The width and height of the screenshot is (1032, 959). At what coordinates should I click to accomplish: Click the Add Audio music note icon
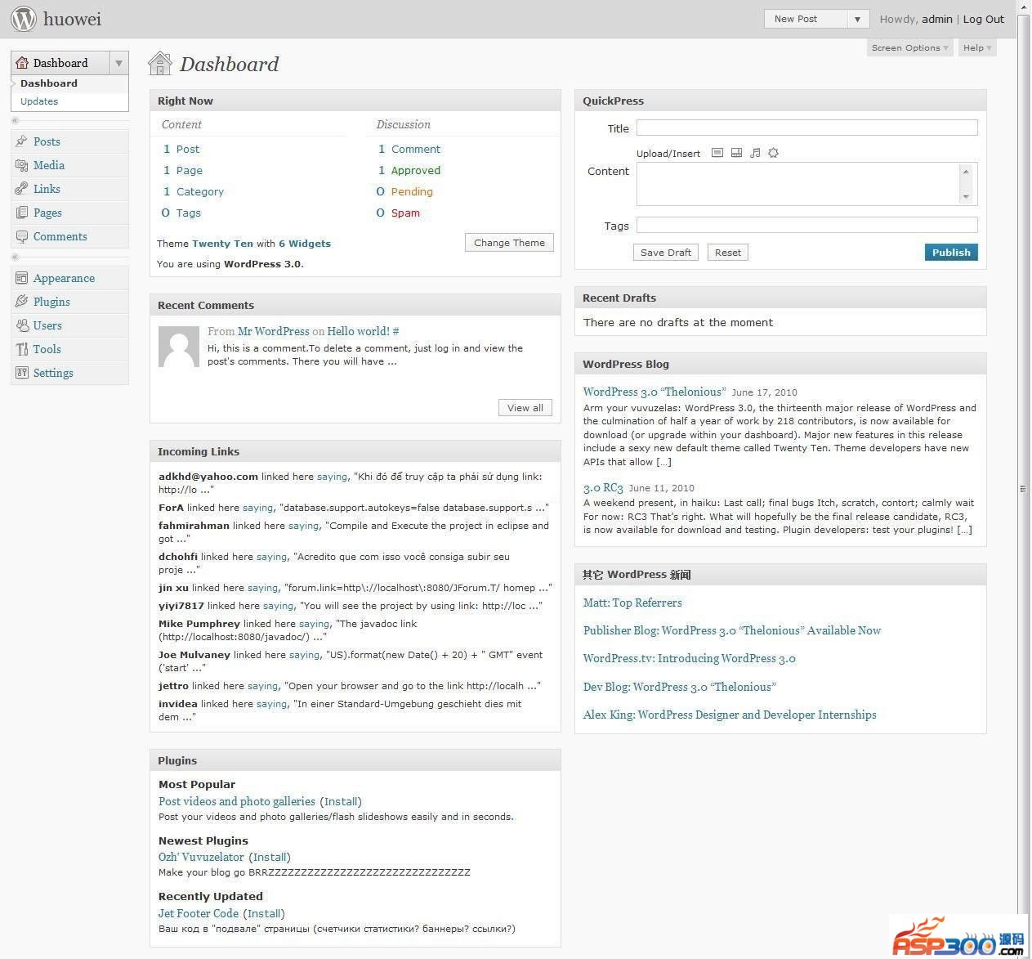pyautogui.click(x=755, y=153)
